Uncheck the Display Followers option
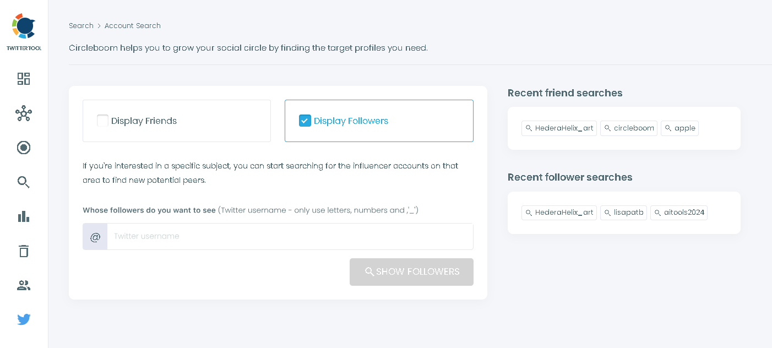This screenshot has height=348, width=772. (305, 120)
